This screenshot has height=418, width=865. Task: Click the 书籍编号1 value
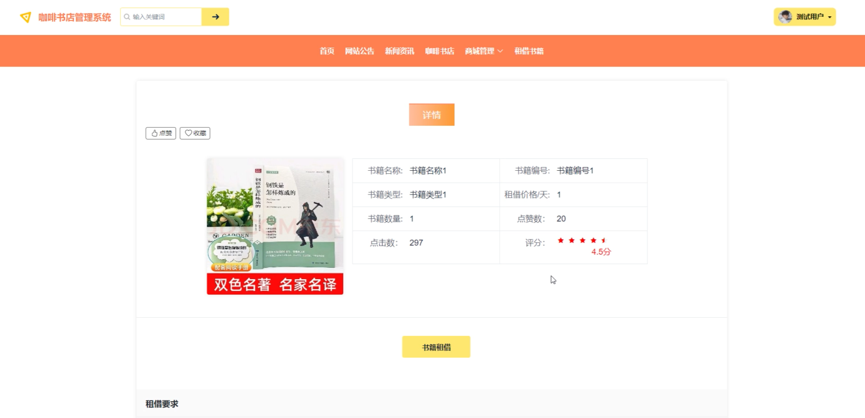[575, 170]
